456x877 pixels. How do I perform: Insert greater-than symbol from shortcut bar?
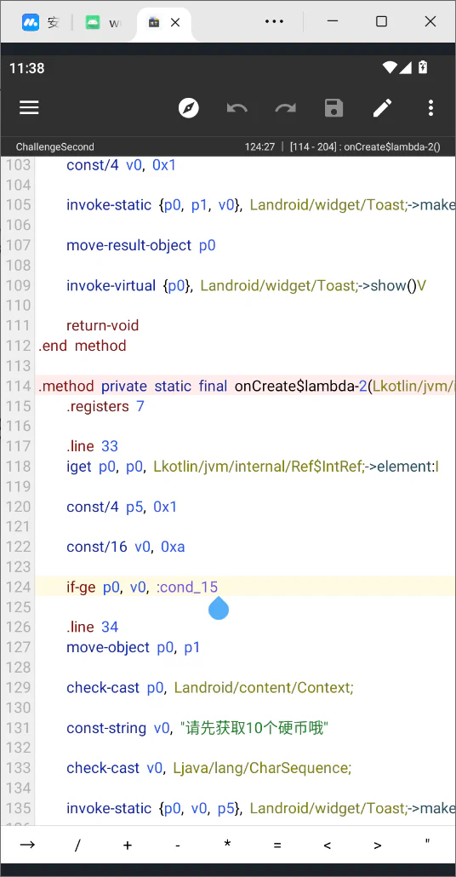pyautogui.click(x=378, y=845)
